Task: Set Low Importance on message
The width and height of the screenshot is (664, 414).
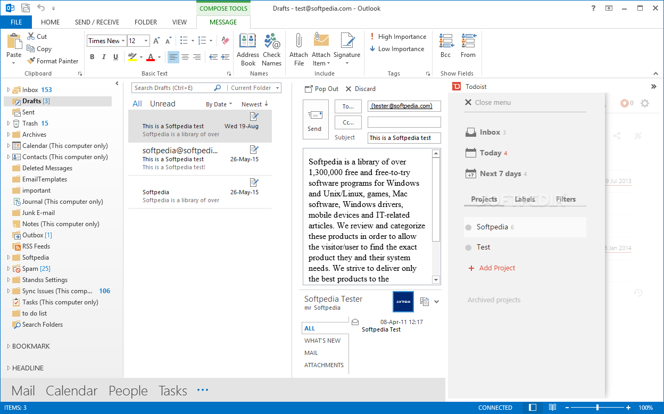Action: tap(397, 49)
